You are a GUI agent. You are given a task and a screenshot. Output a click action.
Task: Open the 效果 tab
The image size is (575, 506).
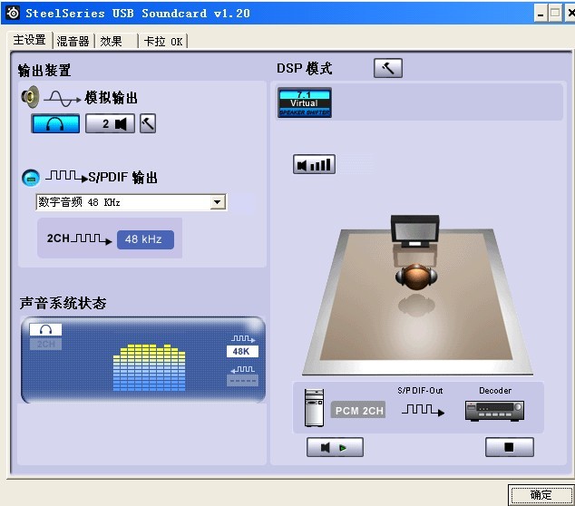click(x=112, y=41)
